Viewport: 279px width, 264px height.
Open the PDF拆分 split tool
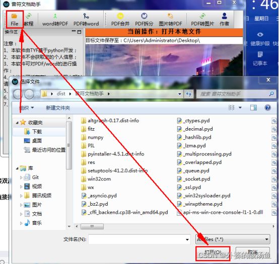tap(144, 20)
